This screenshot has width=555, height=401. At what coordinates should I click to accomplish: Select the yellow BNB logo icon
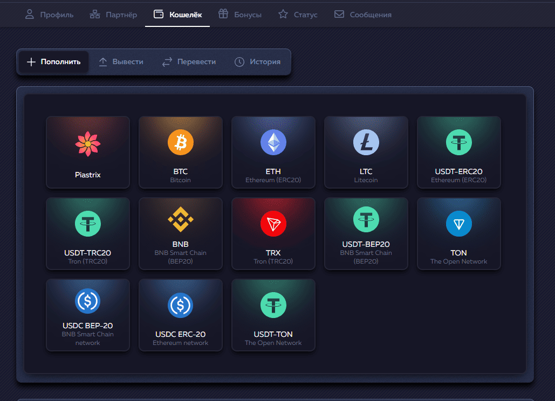181,219
